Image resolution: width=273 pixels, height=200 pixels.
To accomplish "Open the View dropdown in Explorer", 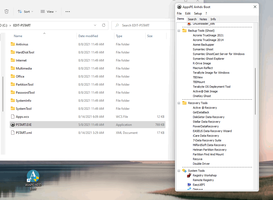I will [x=49, y=12].
